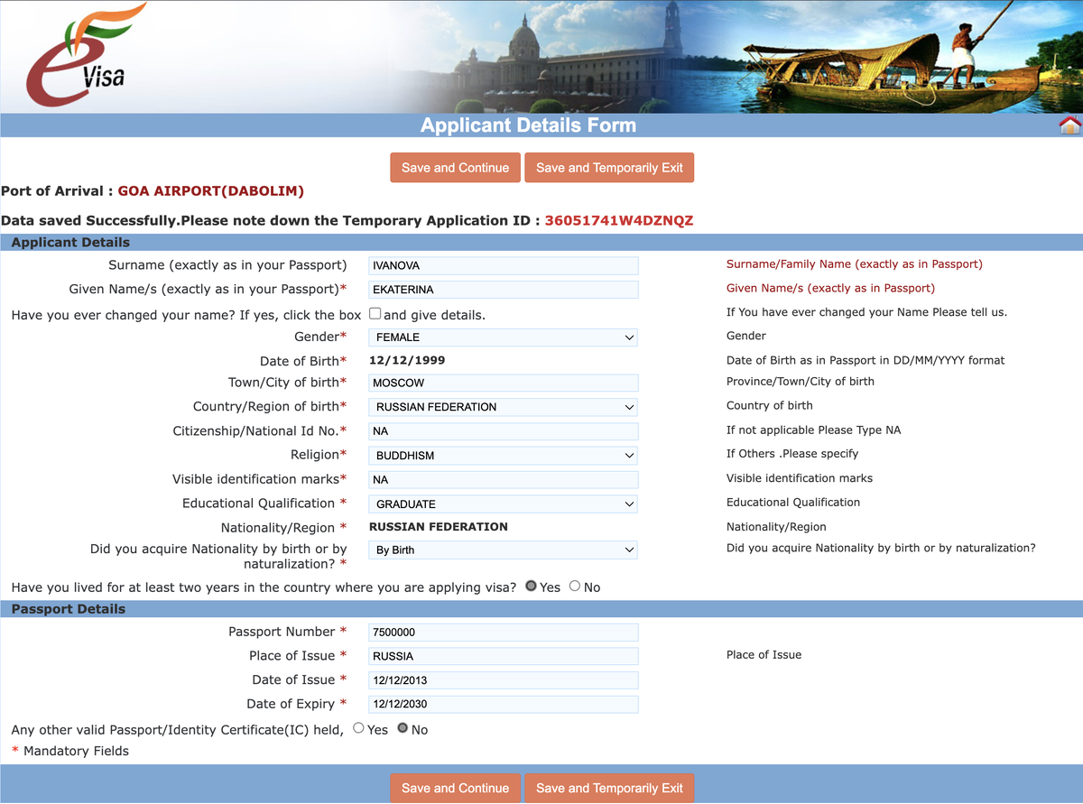Tick the name changed checkbox
Image resolution: width=1083 pixels, height=804 pixels.
[x=375, y=314]
